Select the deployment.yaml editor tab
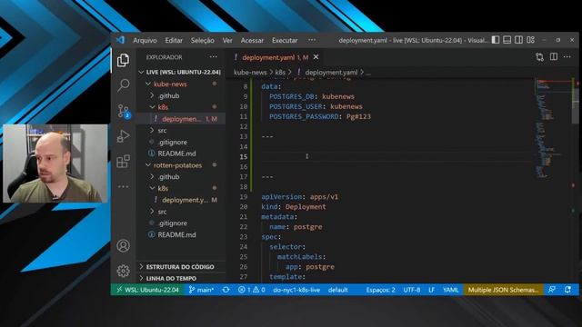 pyautogui.click(x=275, y=57)
